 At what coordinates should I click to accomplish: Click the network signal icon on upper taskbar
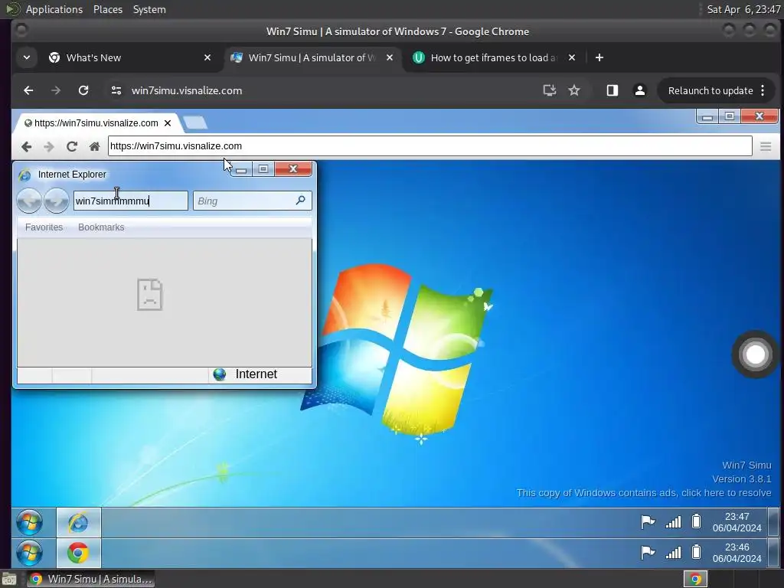tap(674, 522)
